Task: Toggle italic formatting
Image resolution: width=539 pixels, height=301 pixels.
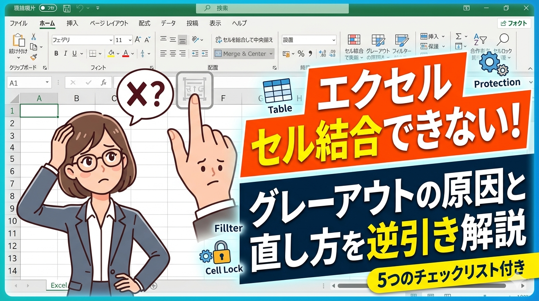Action: (x=65, y=53)
